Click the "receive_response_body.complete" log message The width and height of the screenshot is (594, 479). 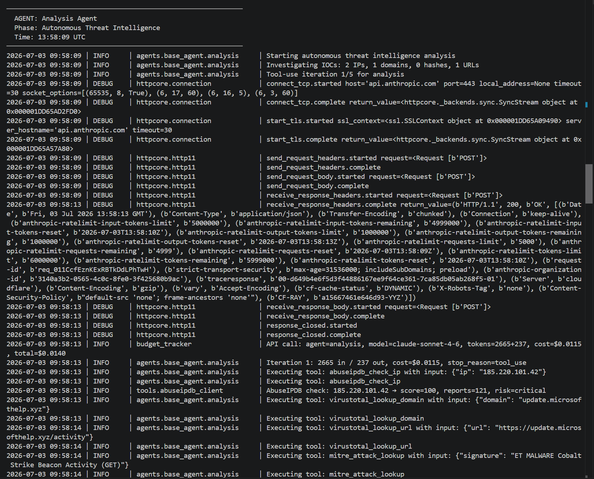(x=325, y=316)
